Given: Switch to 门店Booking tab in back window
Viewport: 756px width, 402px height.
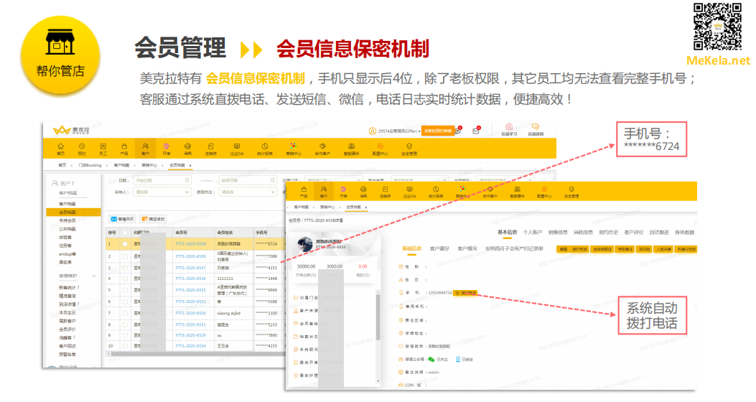Looking at the screenshot, I should [x=90, y=165].
